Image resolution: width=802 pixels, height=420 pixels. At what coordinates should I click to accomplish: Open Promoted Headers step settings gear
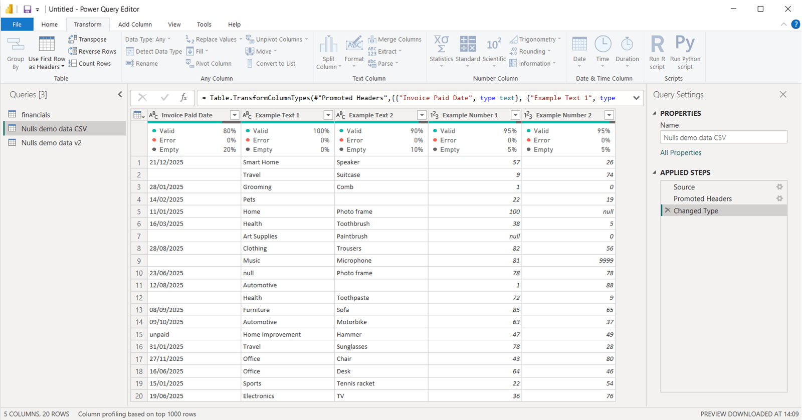(x=779, y=198)
